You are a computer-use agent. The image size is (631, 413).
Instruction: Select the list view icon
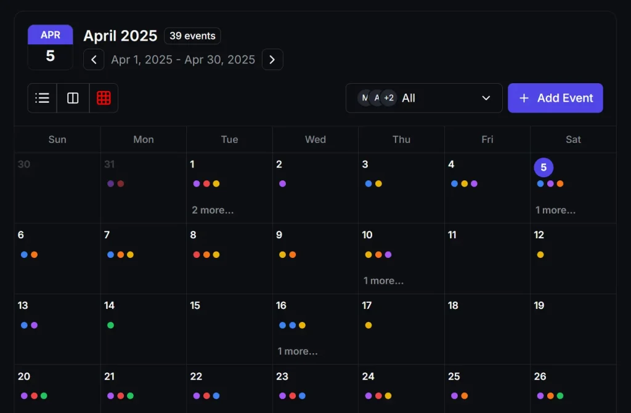[x=42, y=97]
